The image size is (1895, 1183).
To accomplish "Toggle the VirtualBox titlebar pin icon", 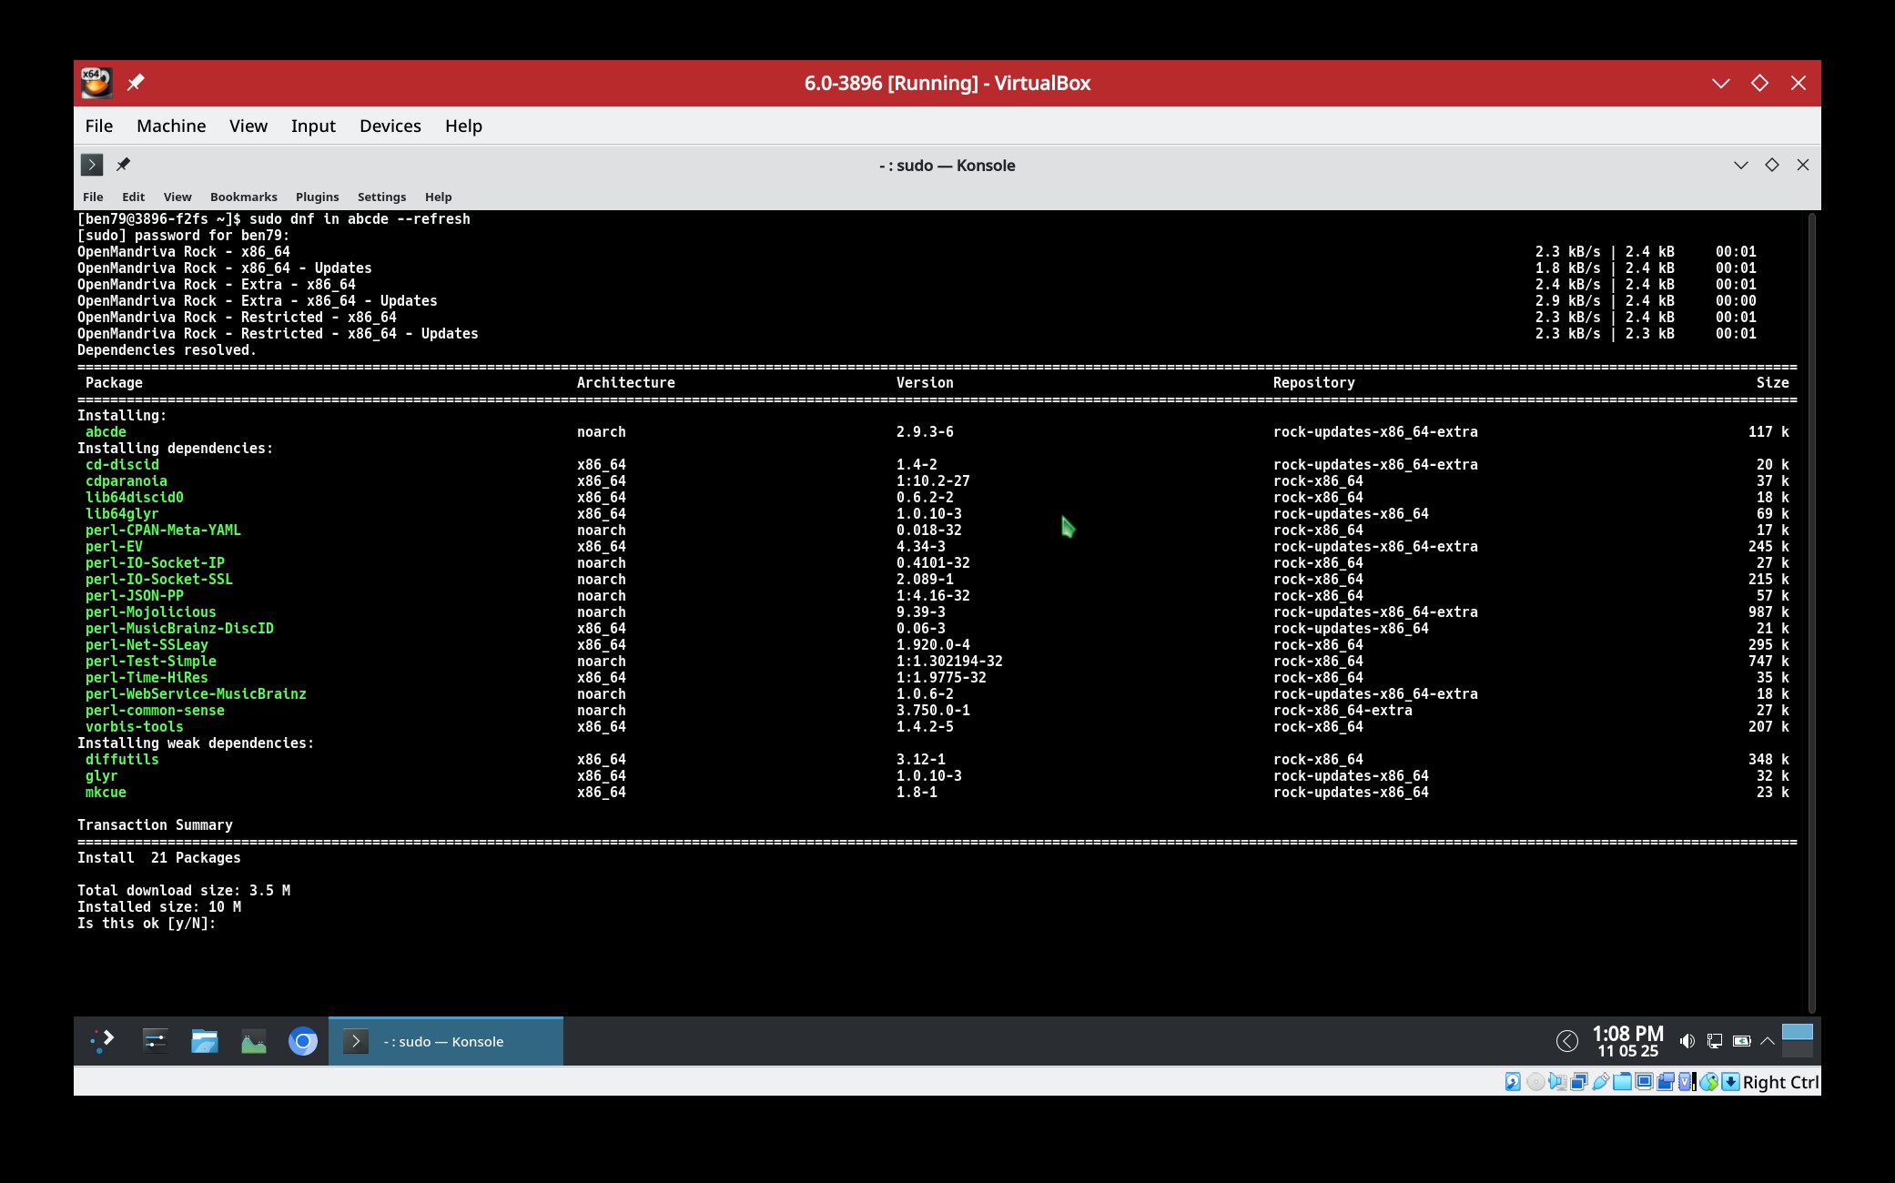I will [136, 83].
